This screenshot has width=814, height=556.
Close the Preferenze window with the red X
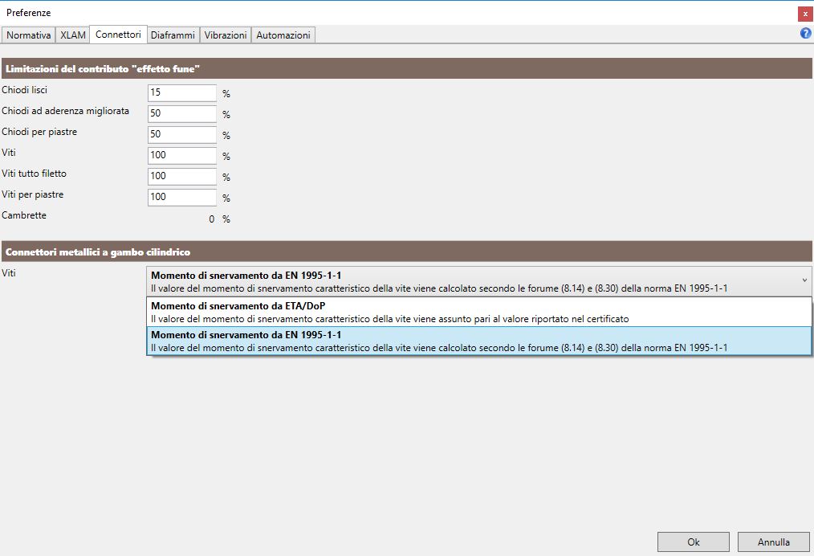coord(805,14)
